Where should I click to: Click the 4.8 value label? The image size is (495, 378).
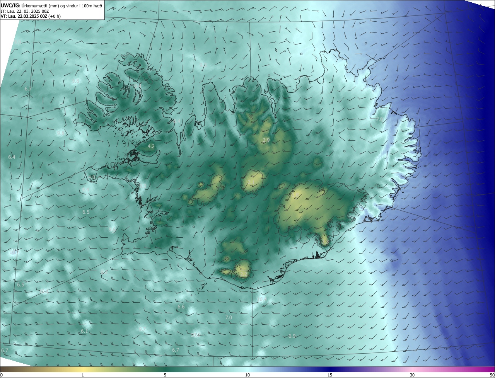pyautogui.click(x=92, y=177)
